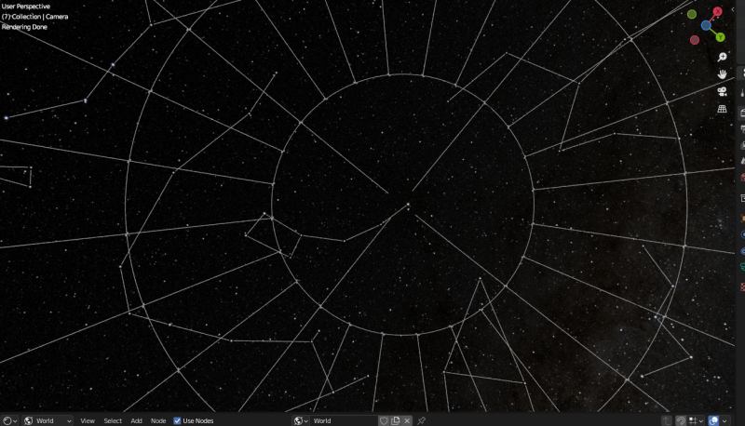Click the zoom magnifier viewport icon
Viewport: 745px width, 426px height.
coord(722,58)
